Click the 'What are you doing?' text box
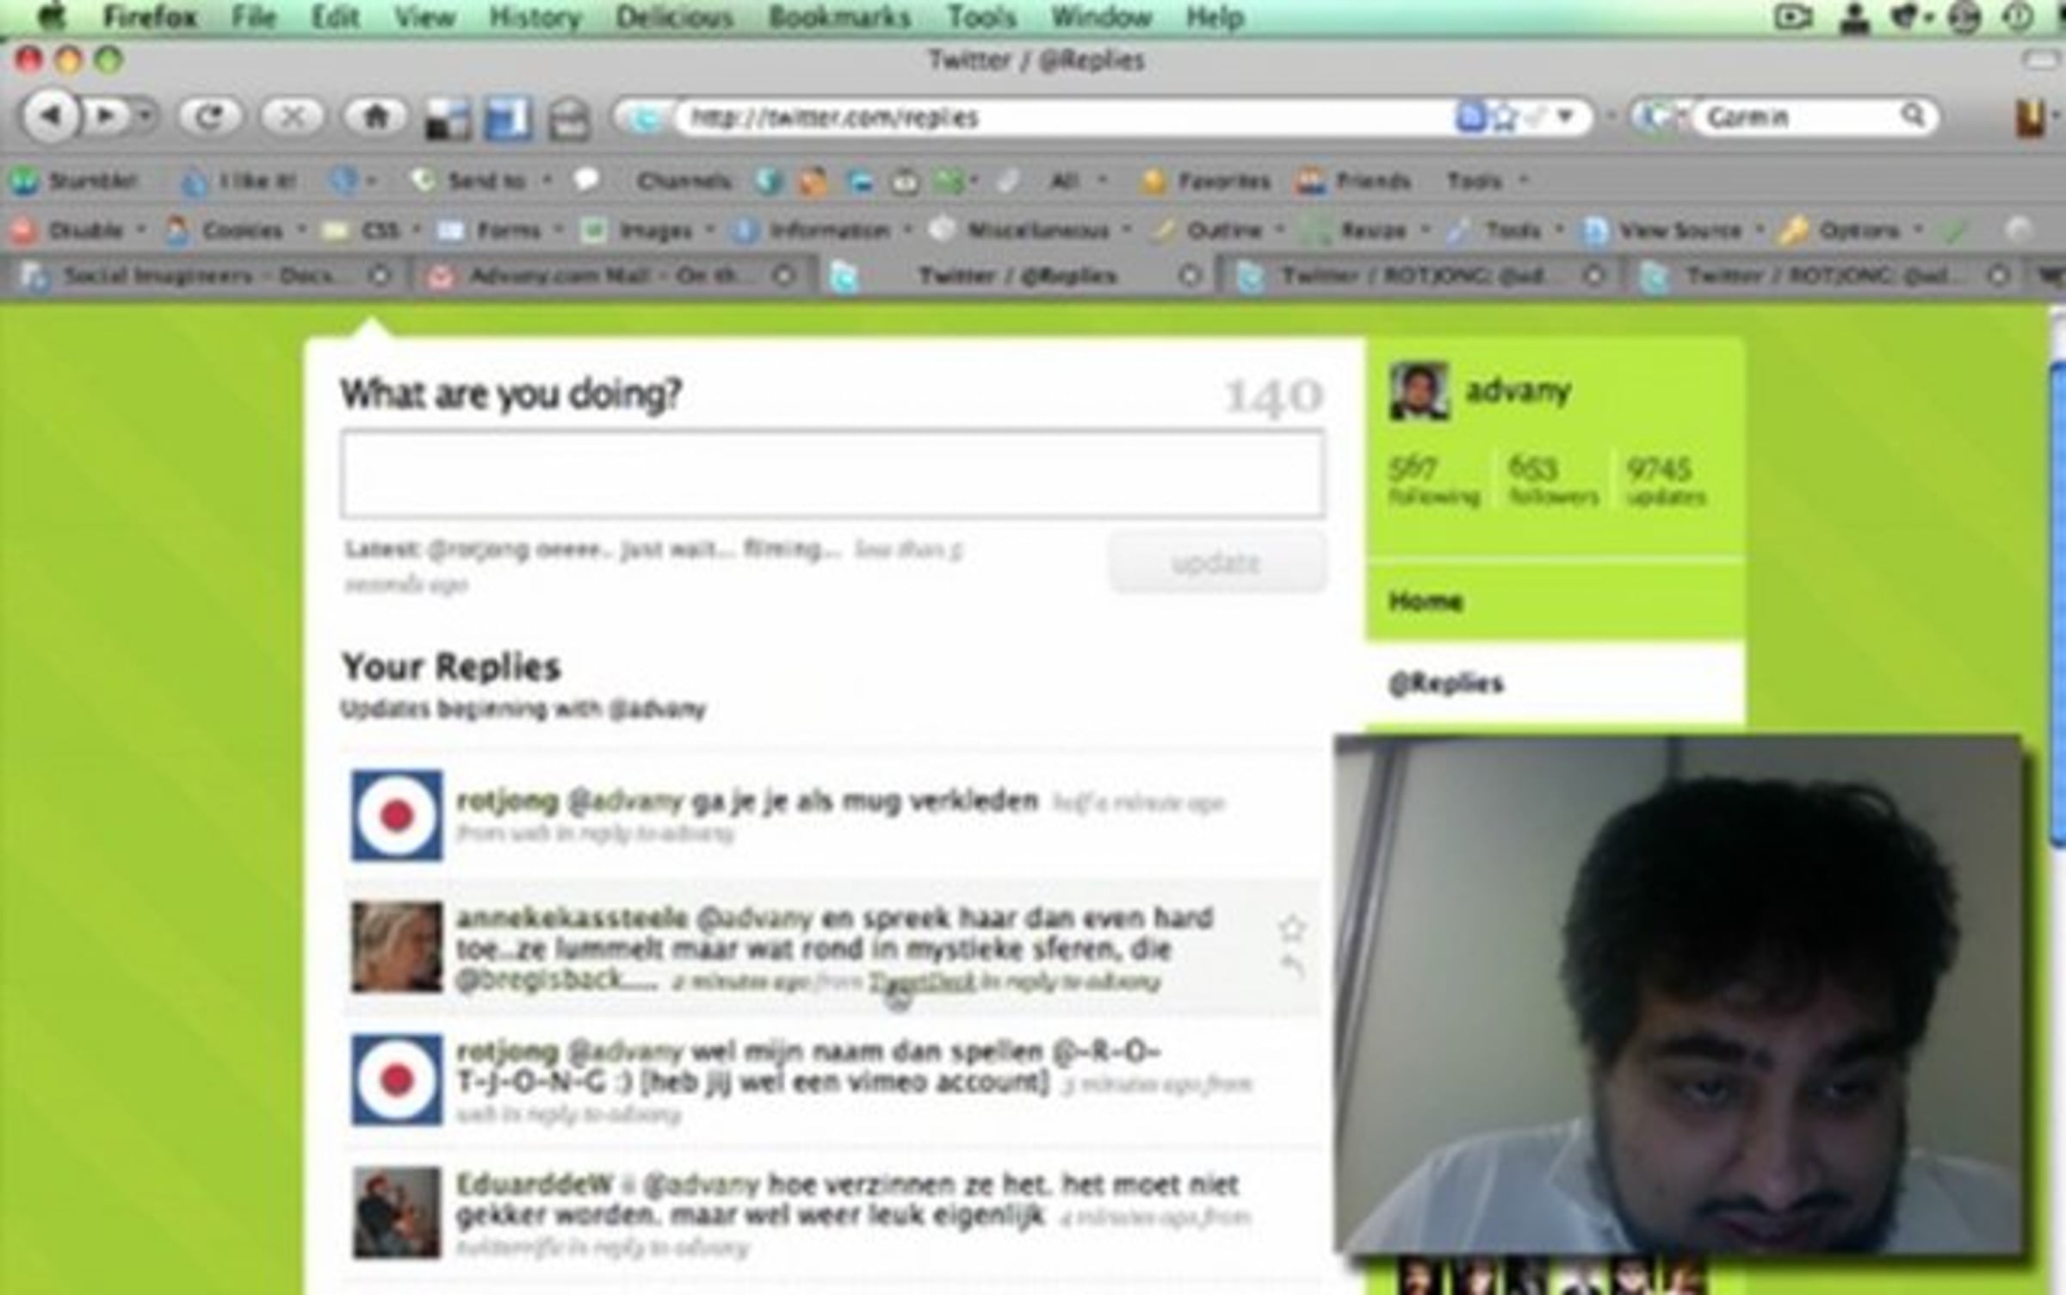Screen dimensions: 2066x1295 (832, 474)
